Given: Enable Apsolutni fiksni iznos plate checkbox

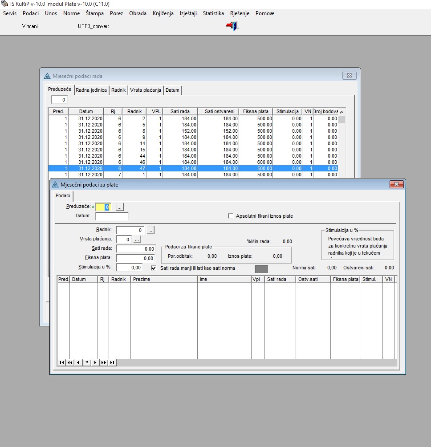Looking at the screenshot, I should [231, 216].
